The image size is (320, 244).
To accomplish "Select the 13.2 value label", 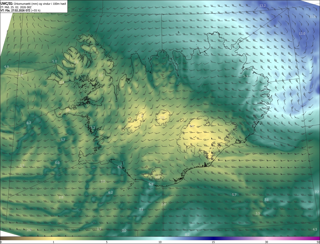I will click(262, 5).
